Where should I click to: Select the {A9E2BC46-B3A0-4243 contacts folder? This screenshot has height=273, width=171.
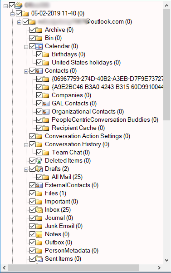coord(107,87)
